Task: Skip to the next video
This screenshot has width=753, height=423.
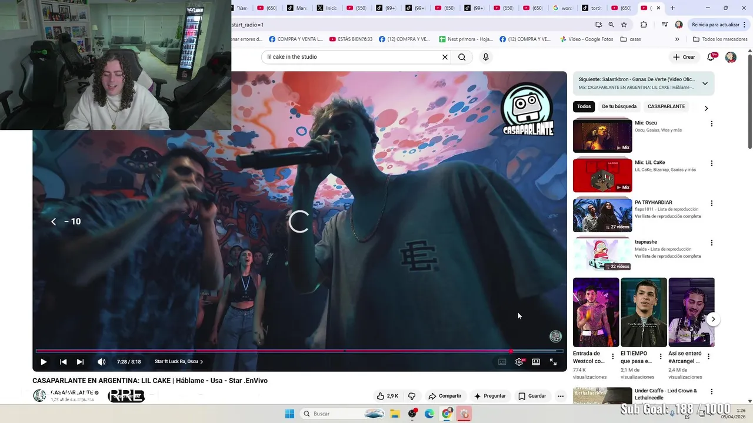Action: coord(80,362)
